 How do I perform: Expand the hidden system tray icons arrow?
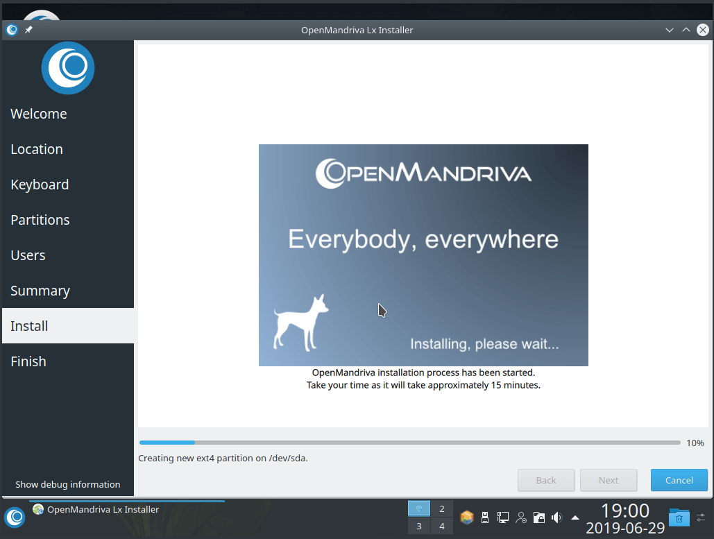coord(575,517)
